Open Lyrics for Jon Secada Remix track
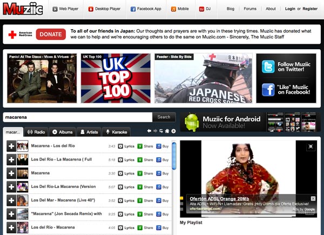 click(x=126, y=214)
